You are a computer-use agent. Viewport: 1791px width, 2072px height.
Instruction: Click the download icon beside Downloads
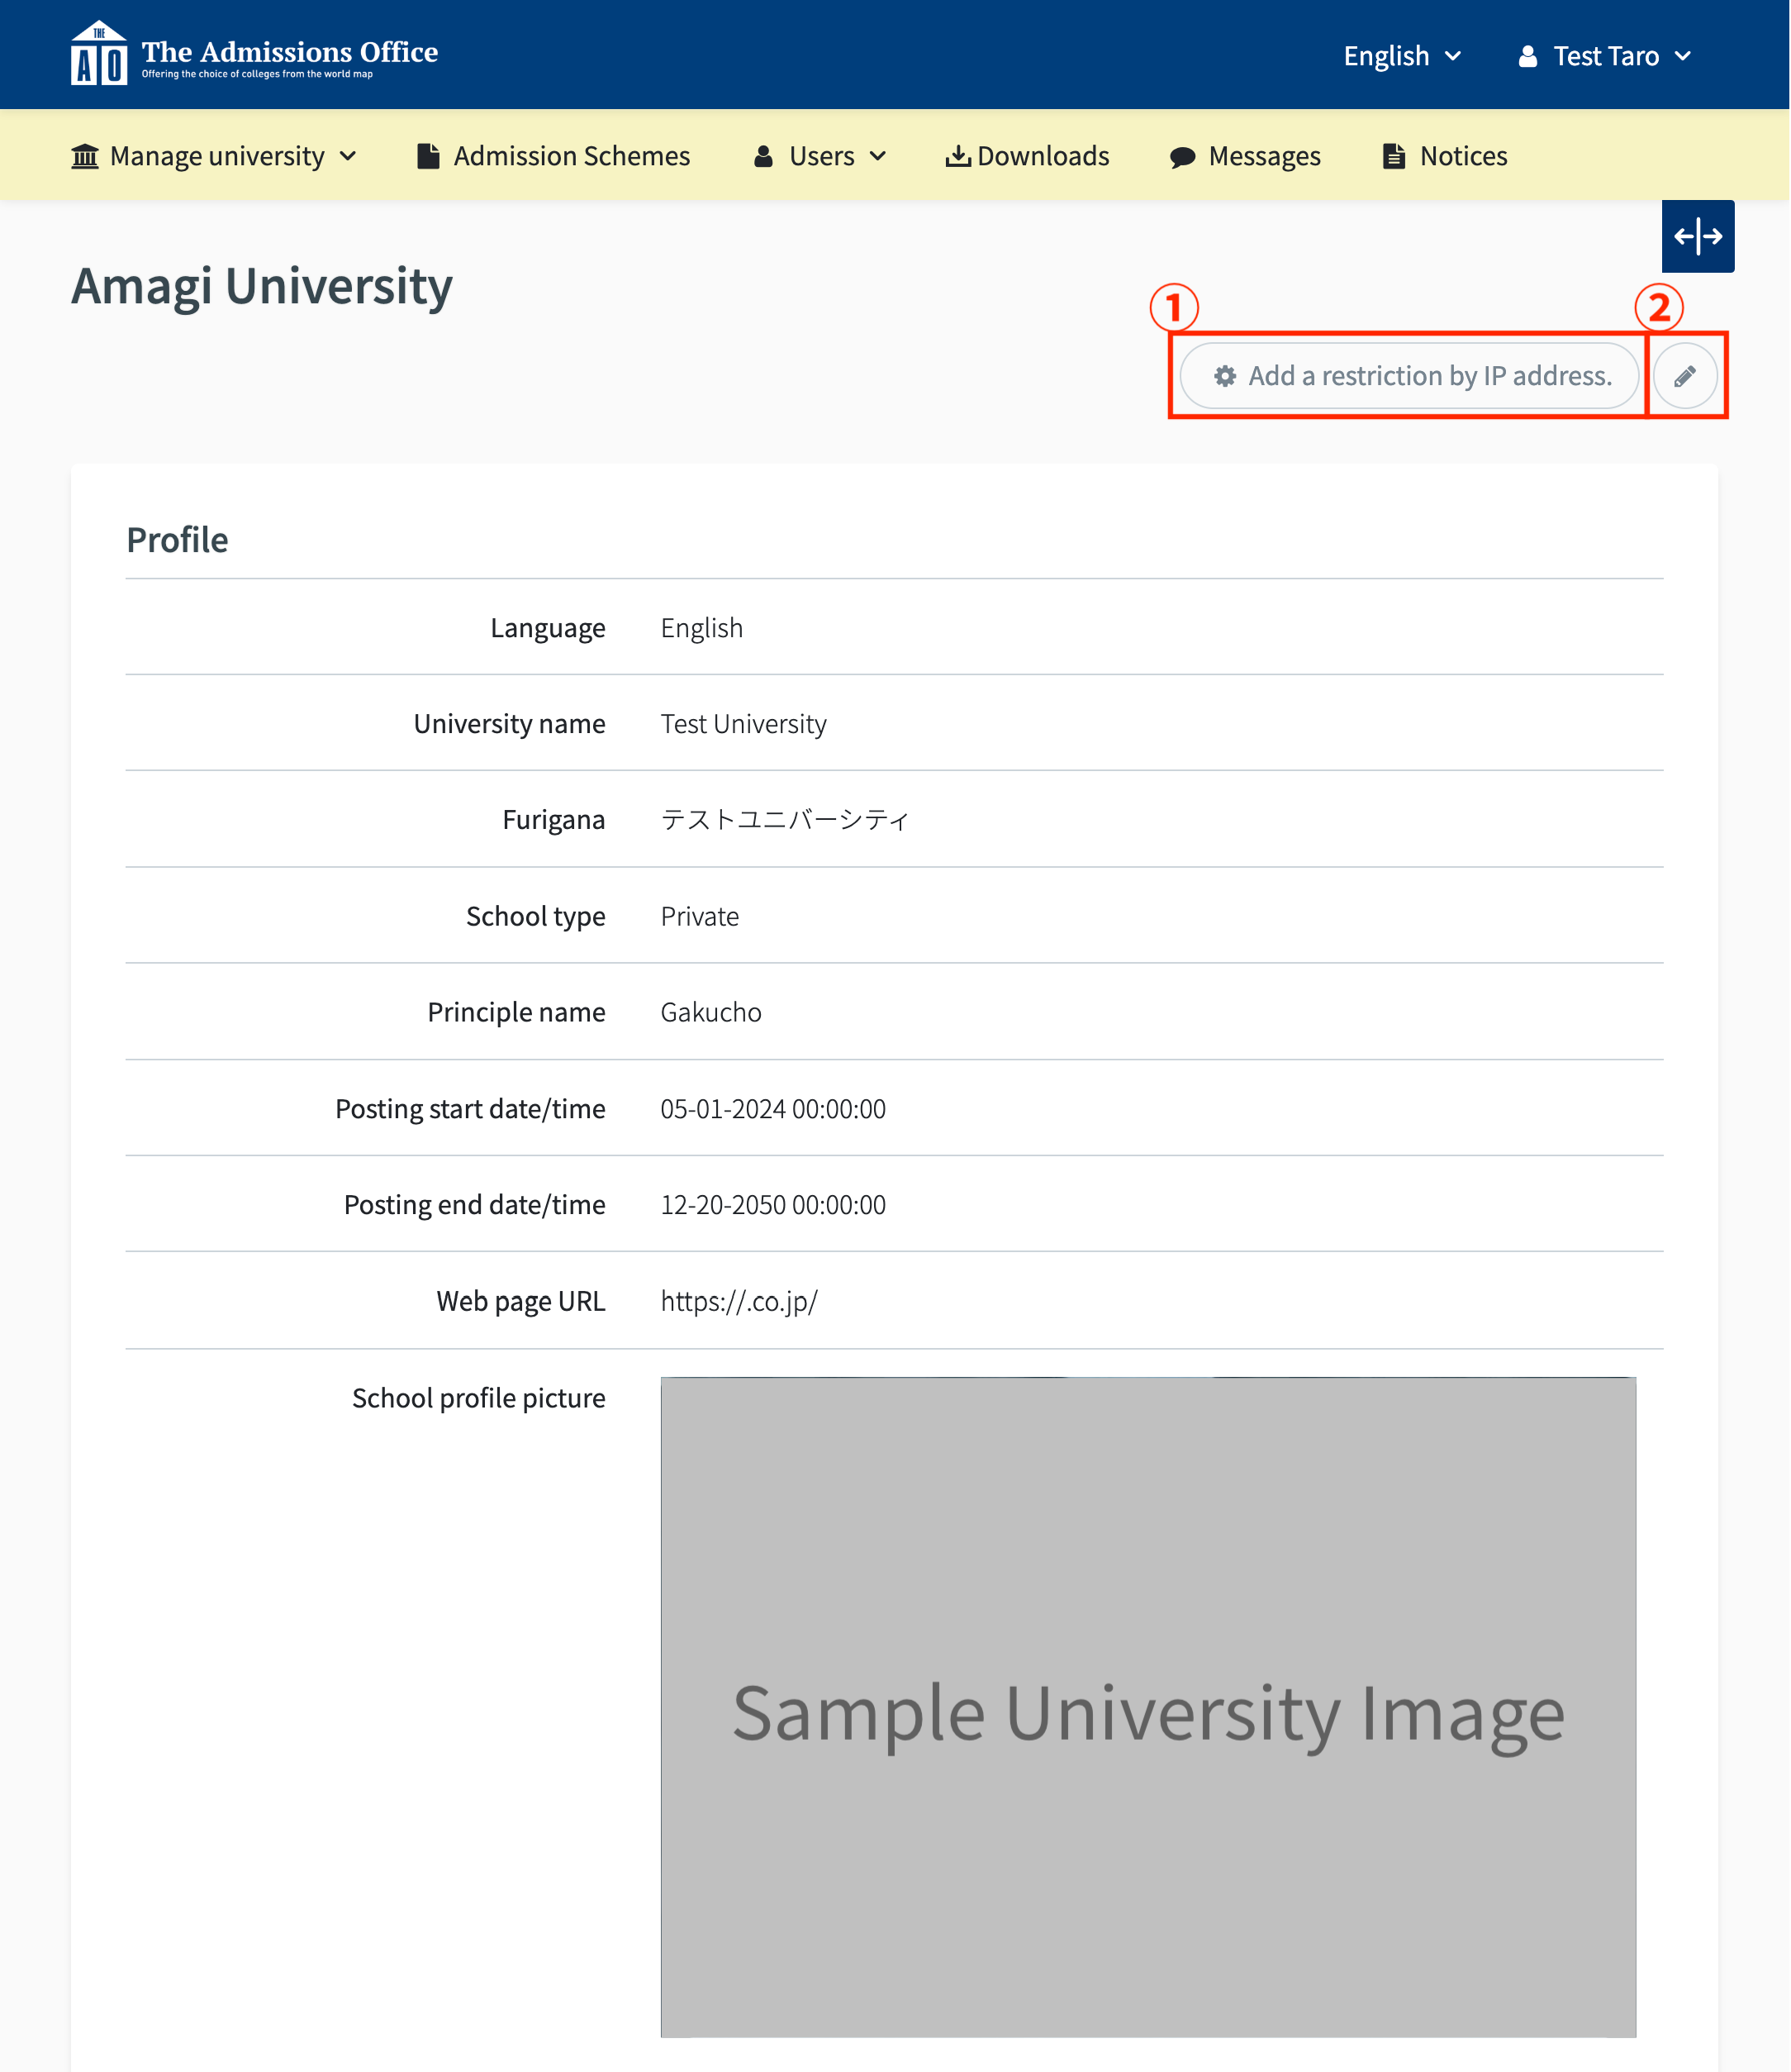point(957,156)
